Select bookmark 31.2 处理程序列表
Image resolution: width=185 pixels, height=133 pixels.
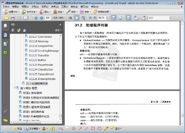[x=37, y=84]
